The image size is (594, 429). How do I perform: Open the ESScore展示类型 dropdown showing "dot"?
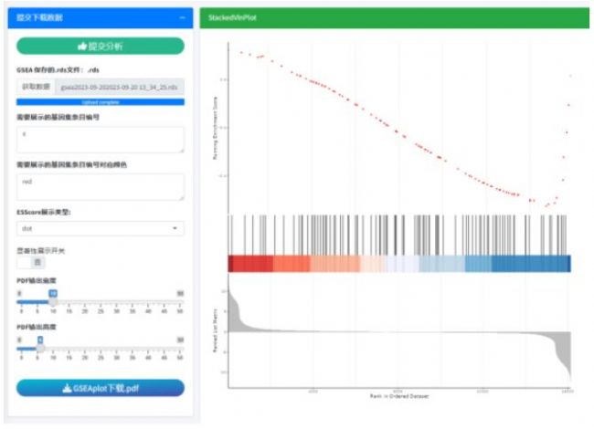tap(100, 228)
